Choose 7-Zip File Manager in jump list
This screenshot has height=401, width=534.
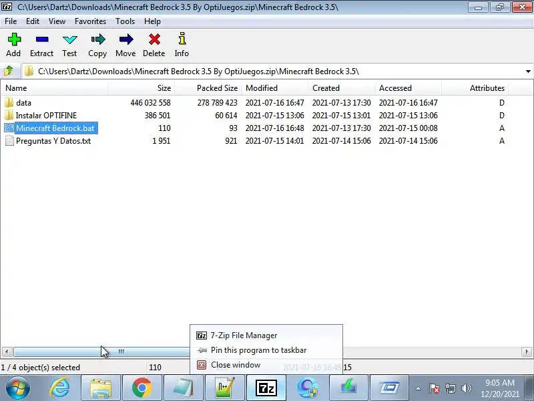tap(266, 336)
